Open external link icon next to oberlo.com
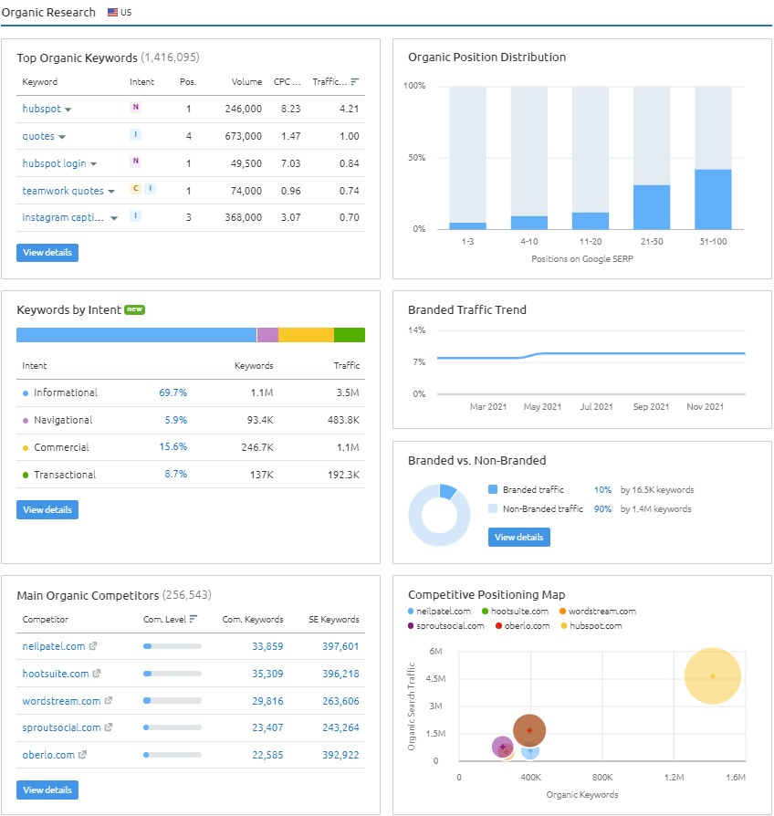 pos(82,755)
